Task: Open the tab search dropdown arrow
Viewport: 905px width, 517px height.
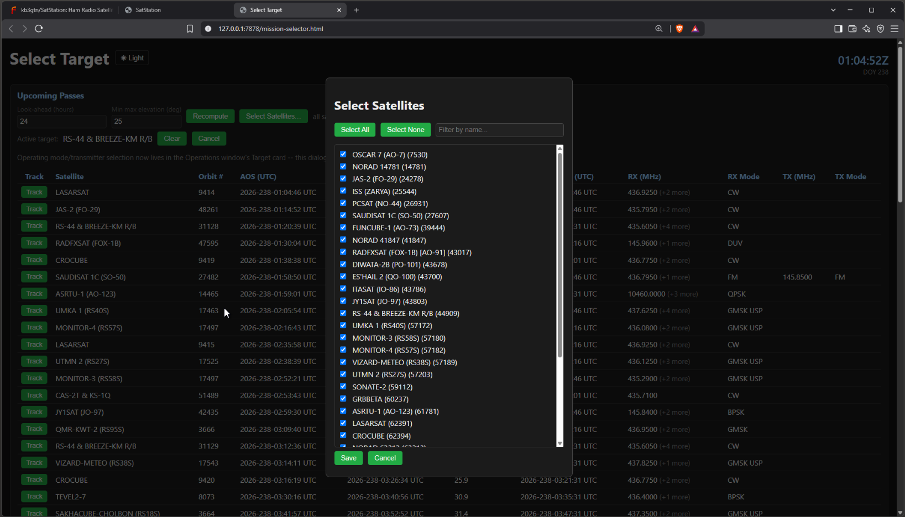Action: coord(833,10)
